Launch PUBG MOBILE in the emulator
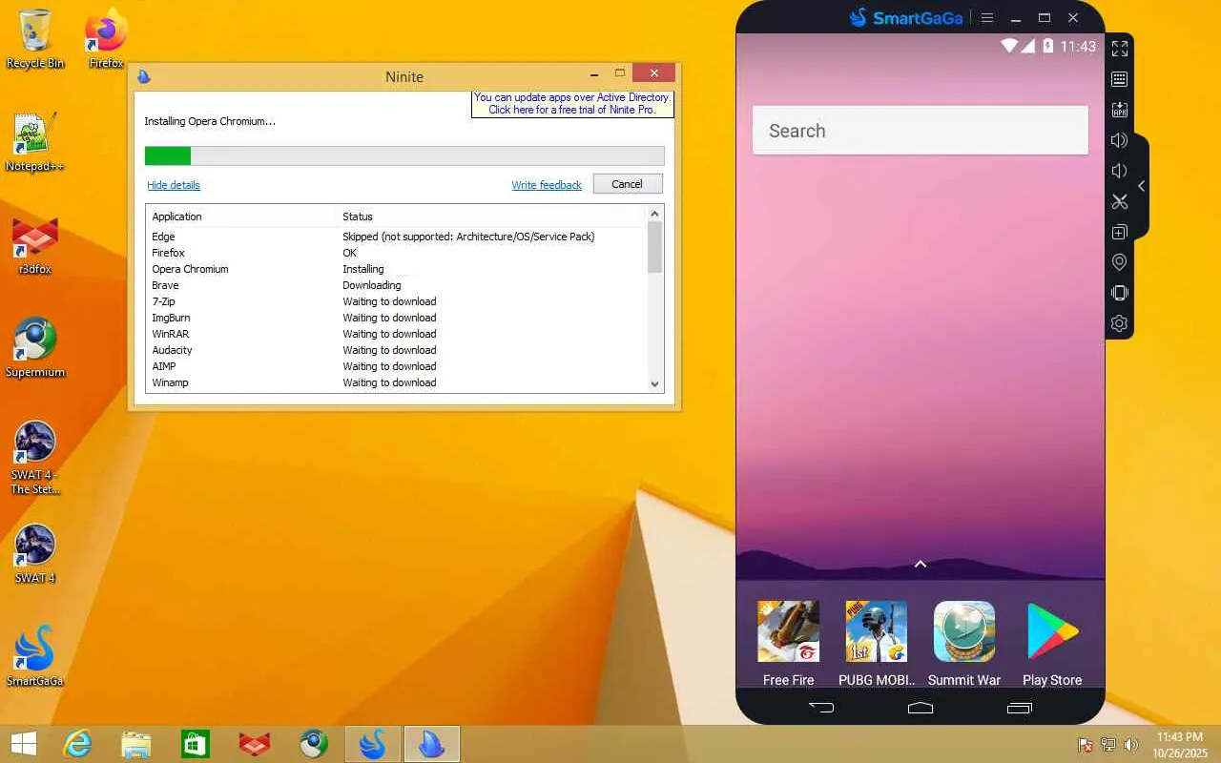The height and width of the screenshot is (763, 1221). pos(877,643)
